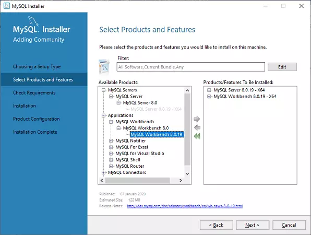Image resolution: width=311 pixels, height=235 pixels.
Task: Click the MySQL dolphin logo in the sidebar
Action: (33, 21)
